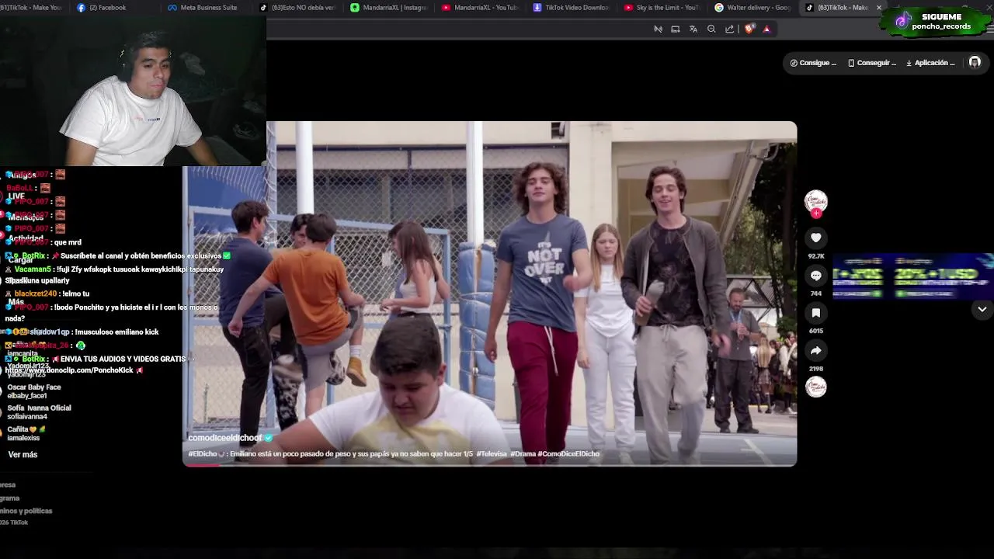Like the video with heart icon

(x=815, y=238)
